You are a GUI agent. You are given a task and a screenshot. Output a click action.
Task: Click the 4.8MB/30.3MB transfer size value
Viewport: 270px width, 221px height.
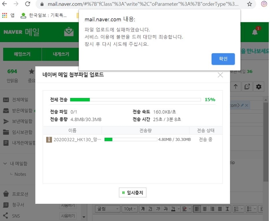(86, 119)
